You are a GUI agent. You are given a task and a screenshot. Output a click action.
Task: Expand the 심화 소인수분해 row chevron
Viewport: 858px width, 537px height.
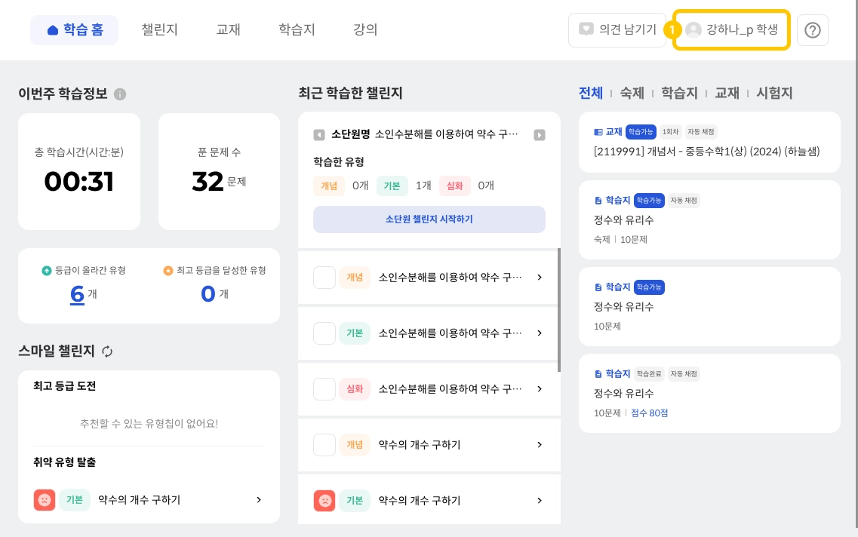540,389
